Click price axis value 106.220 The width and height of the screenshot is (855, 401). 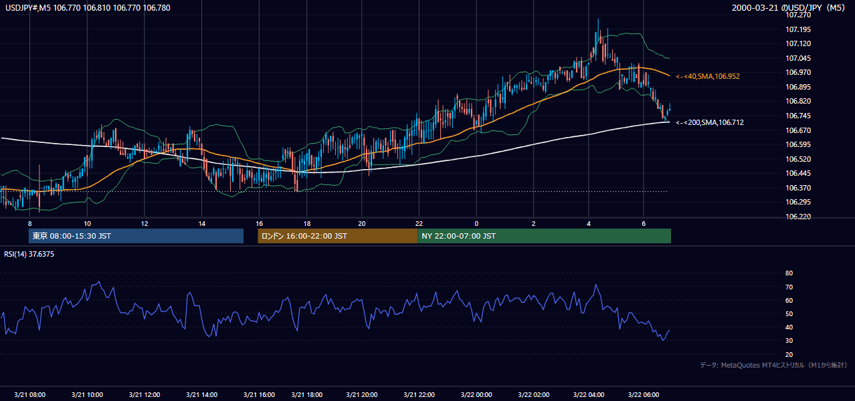click(798, 217)
